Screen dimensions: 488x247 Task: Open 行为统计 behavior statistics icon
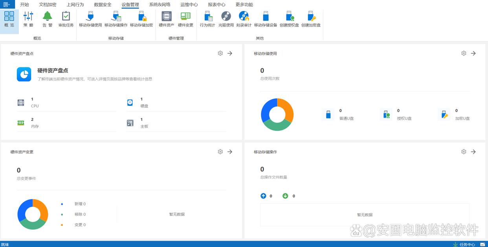207,18
